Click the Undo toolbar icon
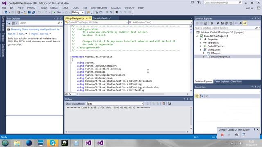The height and width of the screenshot is (147, 262). [x=39, y=13]
